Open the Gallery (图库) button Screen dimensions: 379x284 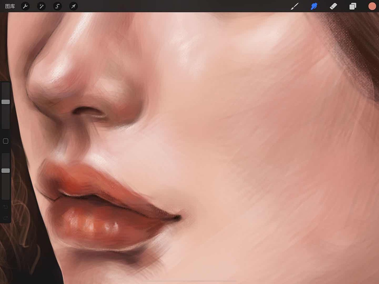(10, 6)
